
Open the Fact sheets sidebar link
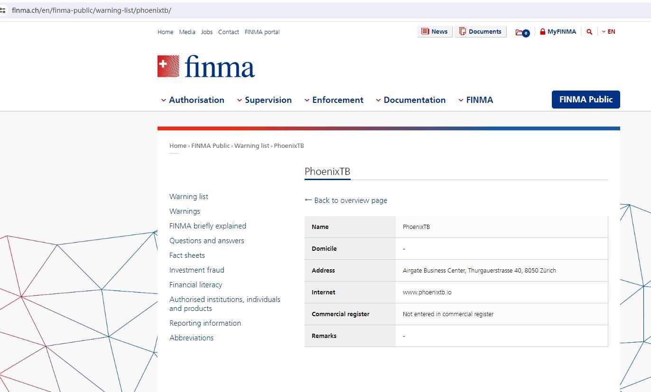pos(187,255)
